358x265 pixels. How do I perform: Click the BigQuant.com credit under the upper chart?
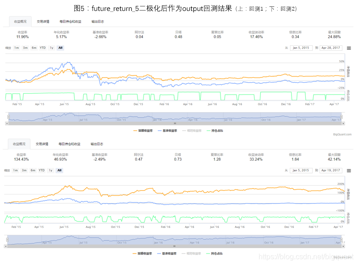coord(342,134)
